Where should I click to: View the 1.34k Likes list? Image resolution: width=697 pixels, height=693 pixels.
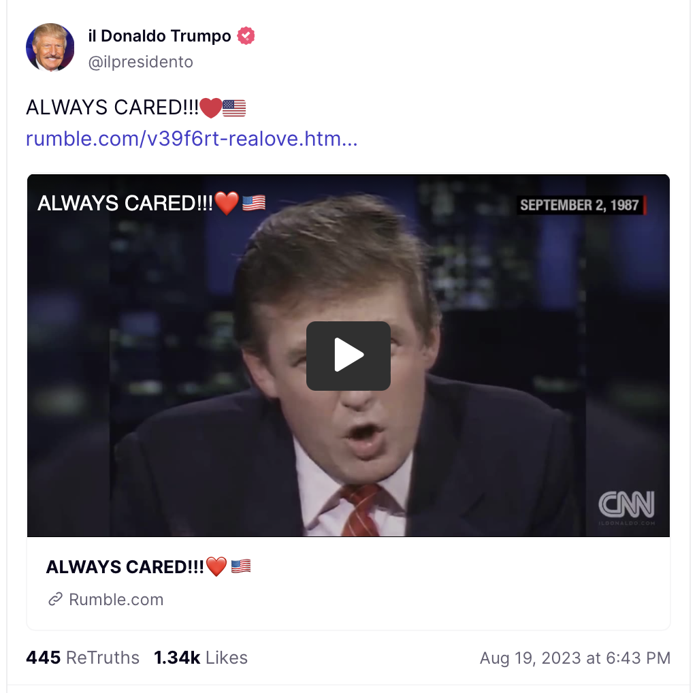point(201,658)
